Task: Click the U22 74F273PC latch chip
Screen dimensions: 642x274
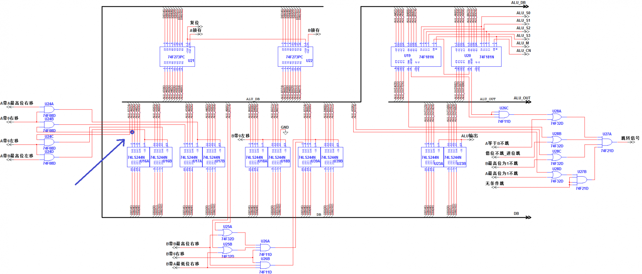Action: (295, 57)
